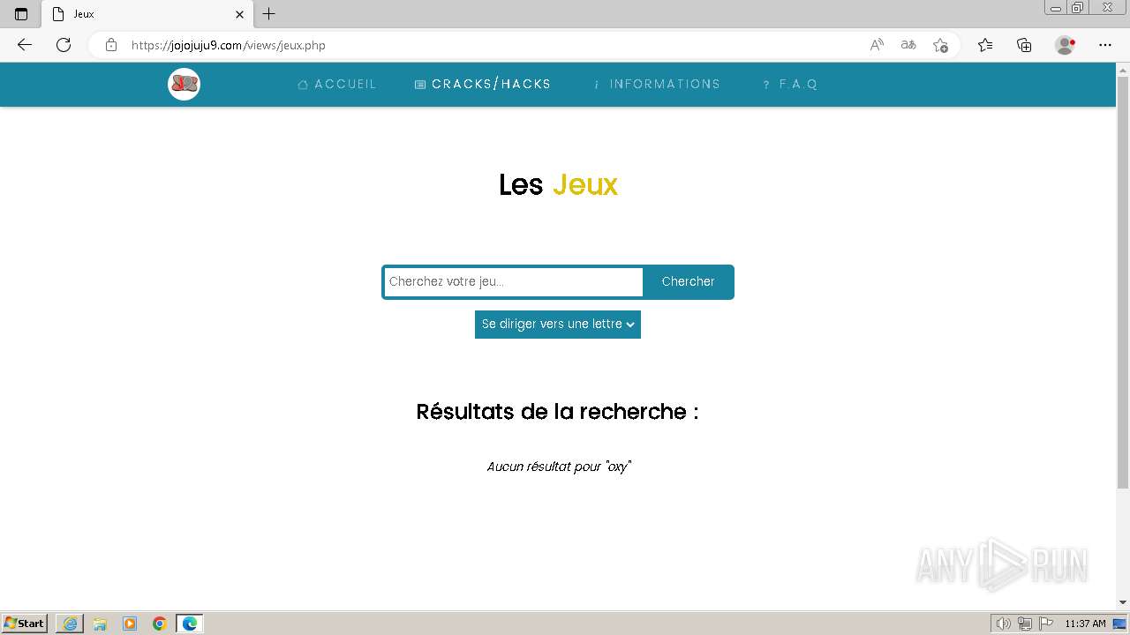Open the Action Center flag icon
Screen dimensions: 1130x635
pyautogui.click(x=1046, y=624)
